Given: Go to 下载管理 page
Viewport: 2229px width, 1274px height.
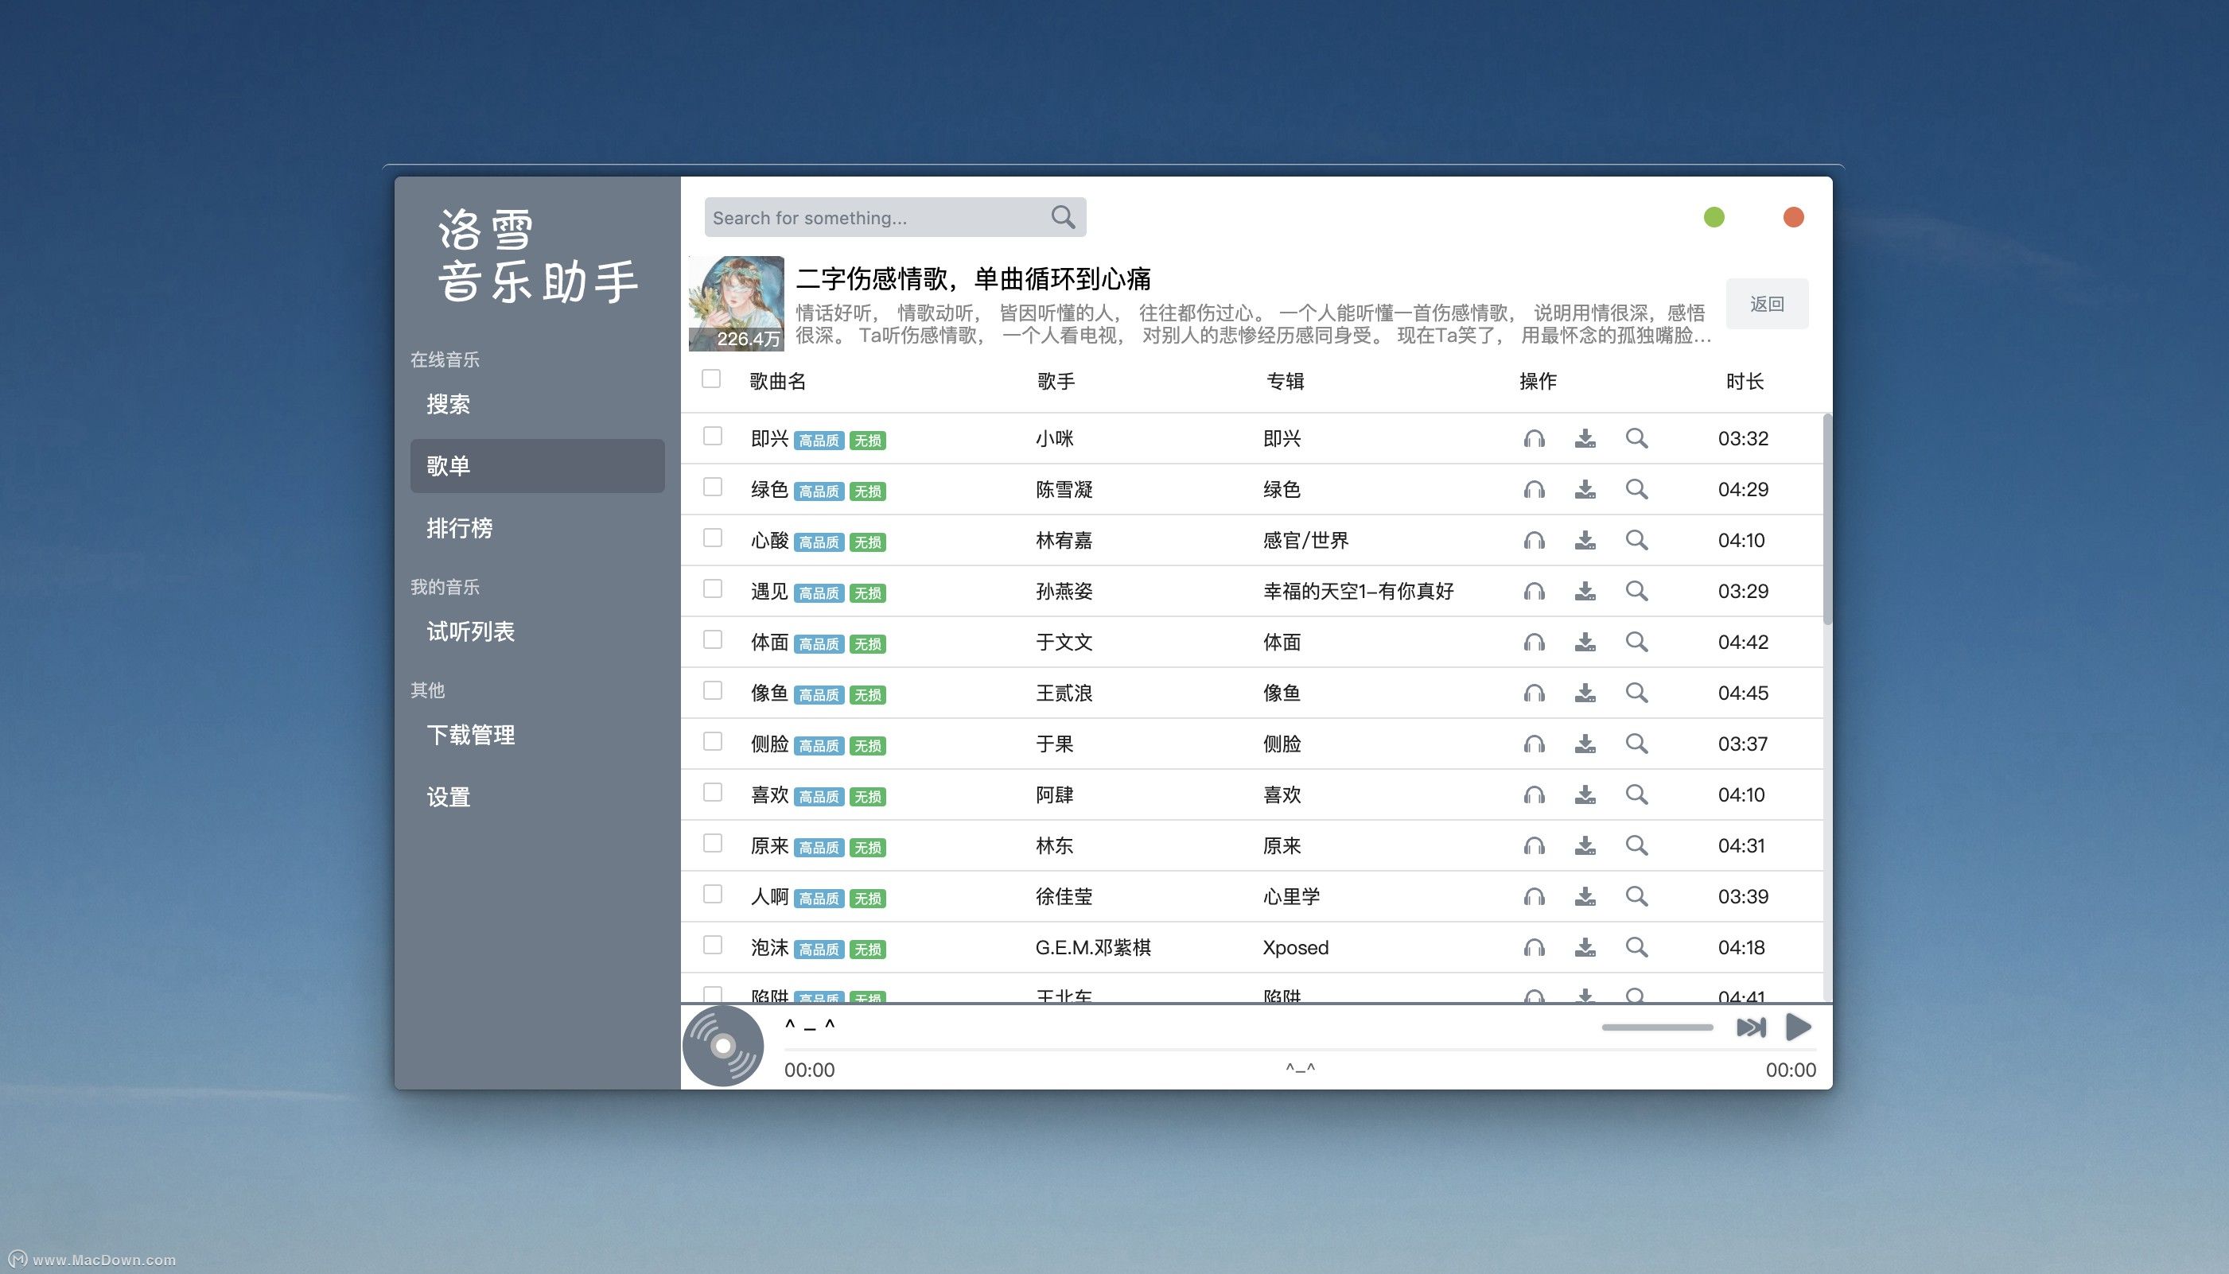Looking at the screenshot, I should click(470, 735).
